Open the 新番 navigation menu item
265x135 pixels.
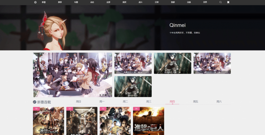tap(44, 2)
